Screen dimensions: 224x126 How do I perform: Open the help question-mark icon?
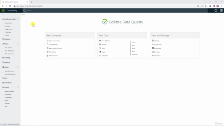coord(216,10)
